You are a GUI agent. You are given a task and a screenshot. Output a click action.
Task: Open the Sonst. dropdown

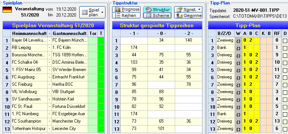[188, 9]
